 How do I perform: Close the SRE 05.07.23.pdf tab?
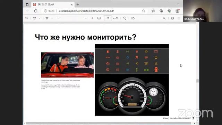point(72,5)
